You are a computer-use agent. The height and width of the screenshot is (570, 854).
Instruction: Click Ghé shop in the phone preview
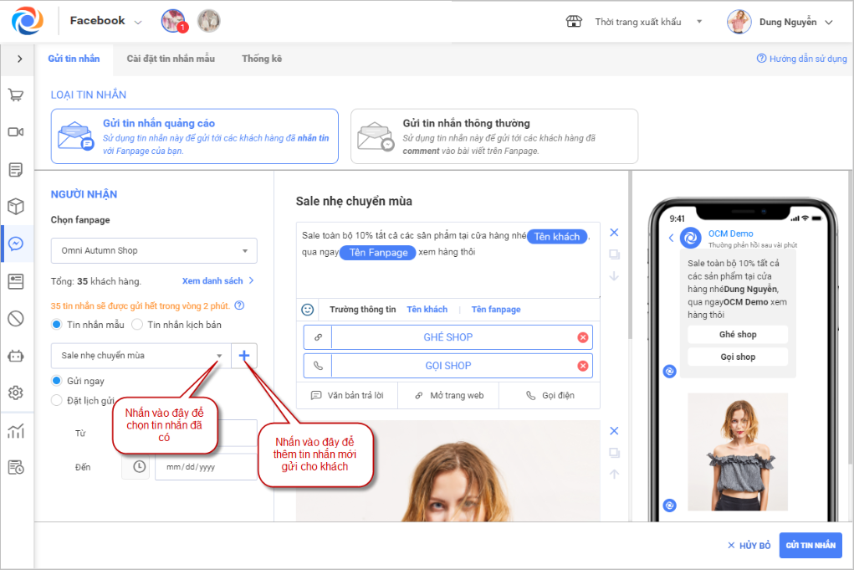738,335
